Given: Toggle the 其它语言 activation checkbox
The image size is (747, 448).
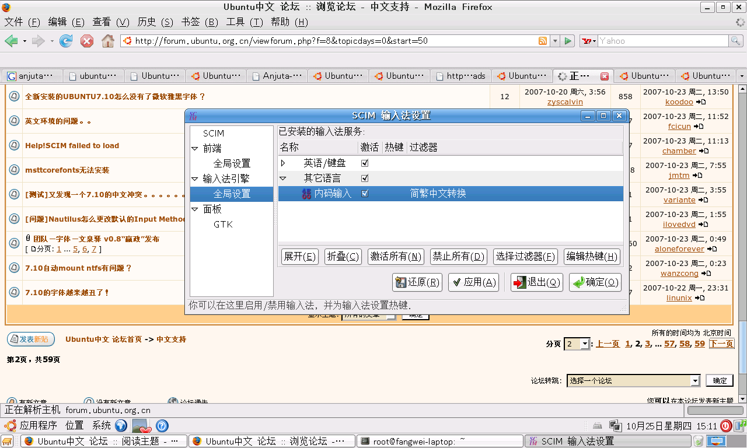Looking at the screenshot, I should 365,178.
